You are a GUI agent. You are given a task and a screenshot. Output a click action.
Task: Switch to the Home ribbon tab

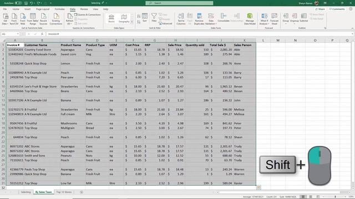pyautogui.click(x=16, y=9)
